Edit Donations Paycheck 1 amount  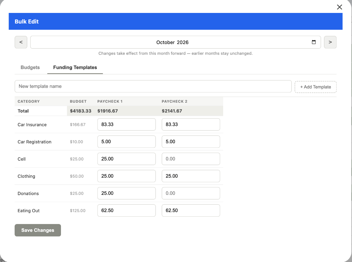(x=127, y=193)
